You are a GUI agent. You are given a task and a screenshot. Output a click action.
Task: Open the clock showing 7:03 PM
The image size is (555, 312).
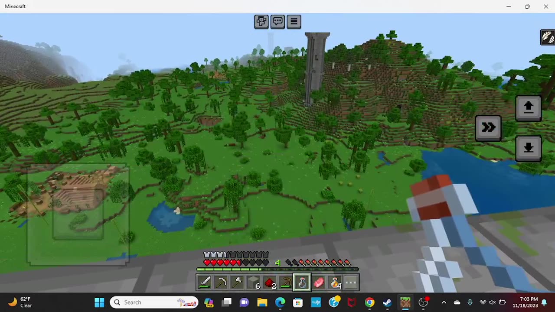click(525, 302)
